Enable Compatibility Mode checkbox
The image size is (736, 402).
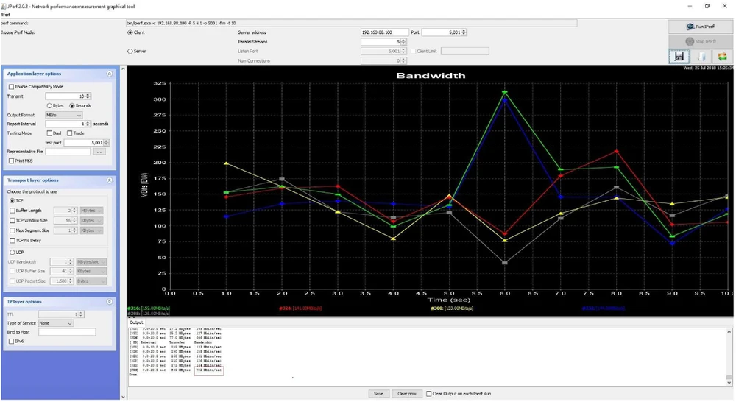click(11, 87)
